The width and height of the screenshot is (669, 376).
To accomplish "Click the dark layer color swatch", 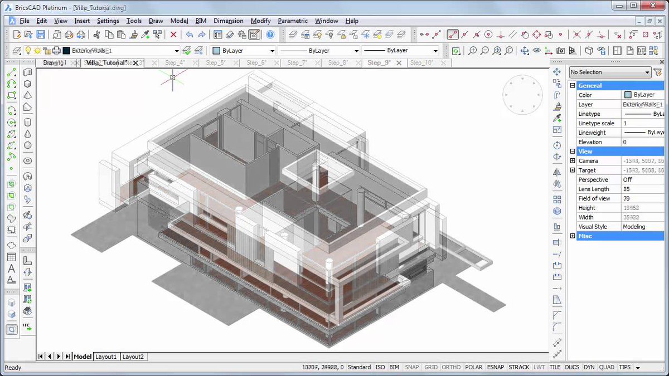I will 66,51.
